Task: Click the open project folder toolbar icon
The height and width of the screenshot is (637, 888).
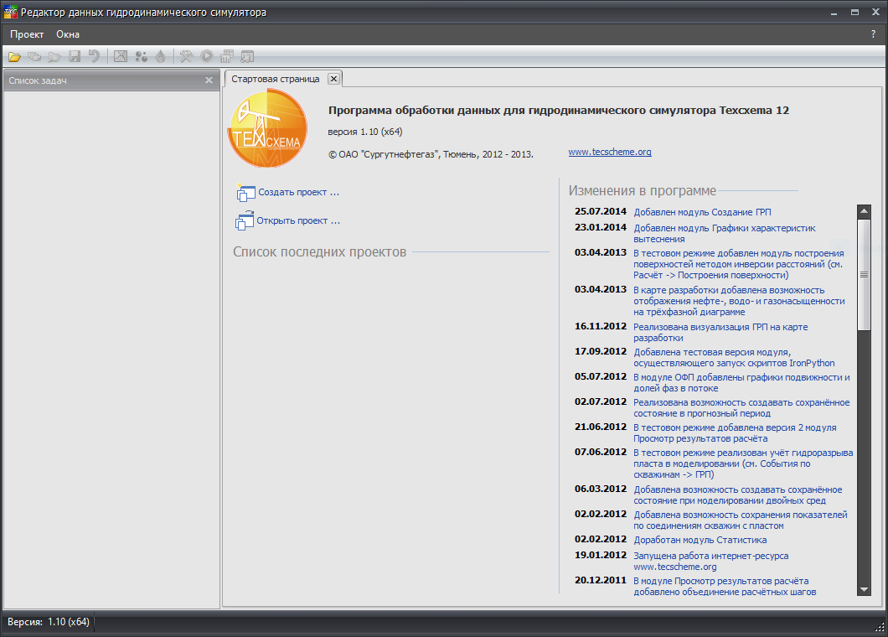Action: coord(14,57)
